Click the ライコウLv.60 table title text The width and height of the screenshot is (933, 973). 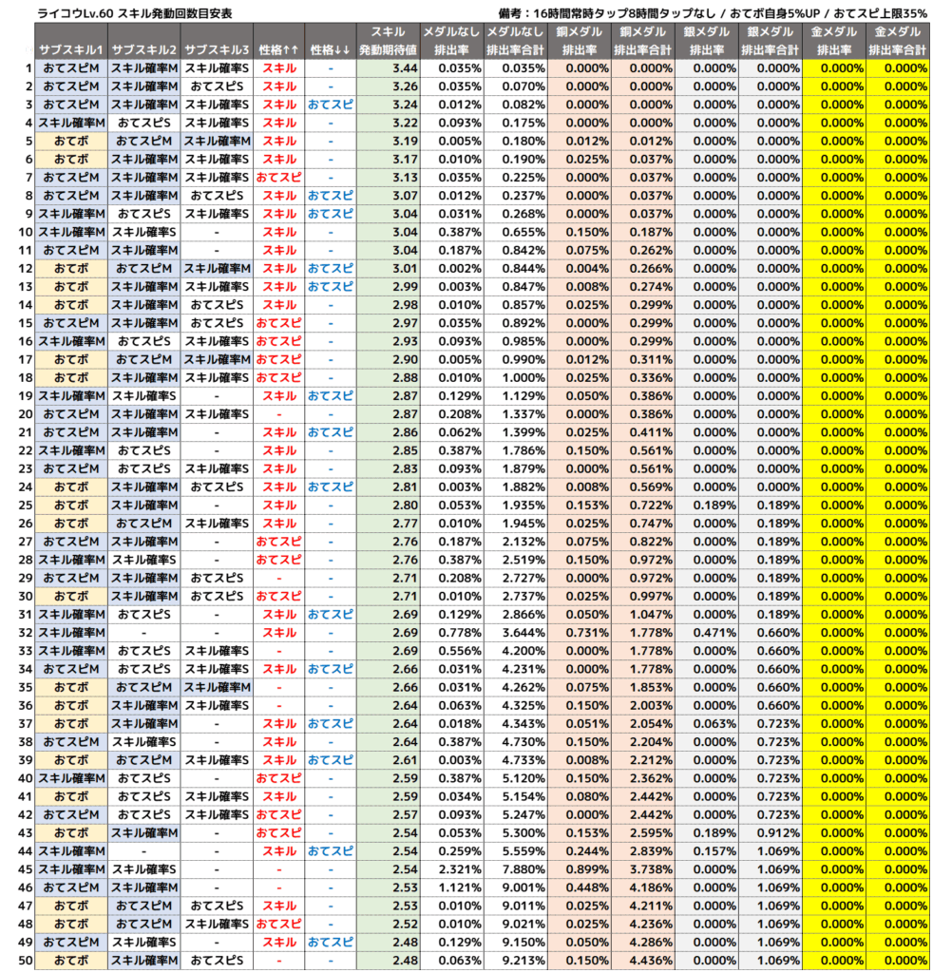(133, 13)
